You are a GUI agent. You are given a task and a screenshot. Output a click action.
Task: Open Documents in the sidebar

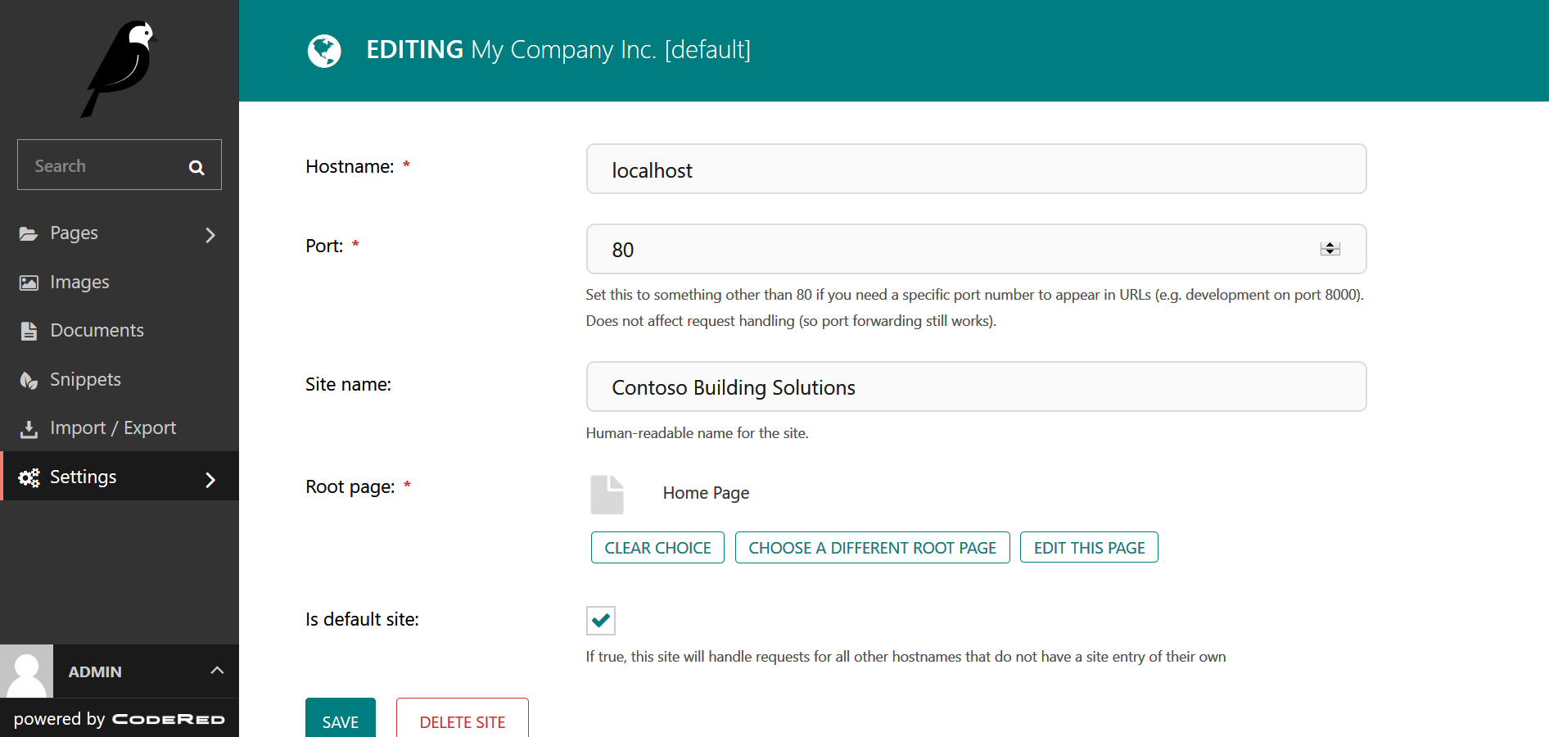(97, 331)
